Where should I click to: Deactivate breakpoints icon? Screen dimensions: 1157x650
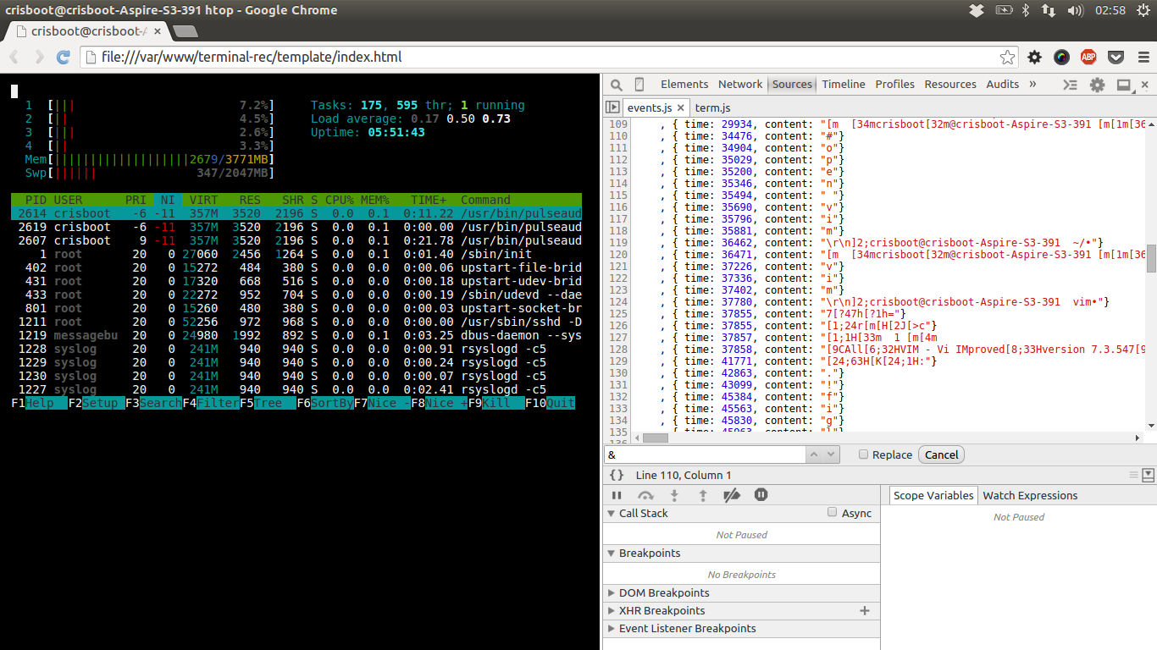(732, 495)
